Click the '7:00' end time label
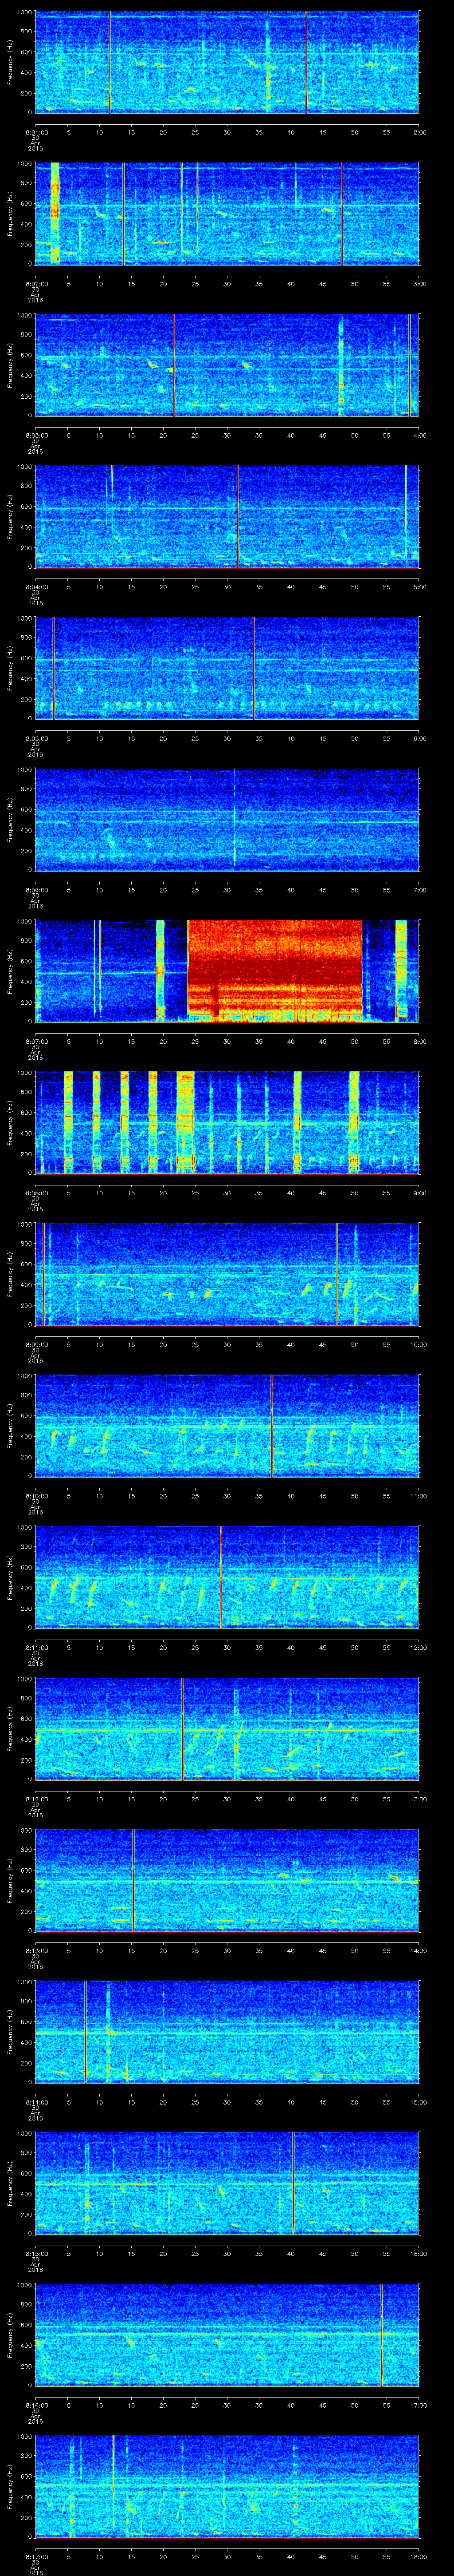 pos(419,890)
